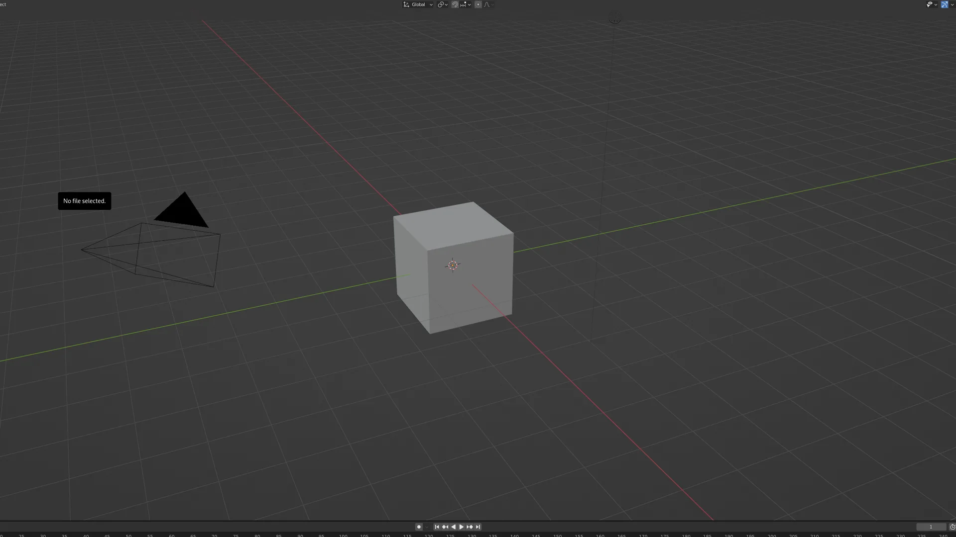
Task: Toggle proportional editing circle icon
Action: point(478,4)
